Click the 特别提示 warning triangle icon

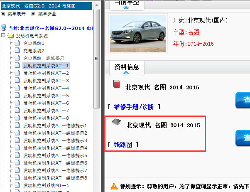click(x=114, y=186)
